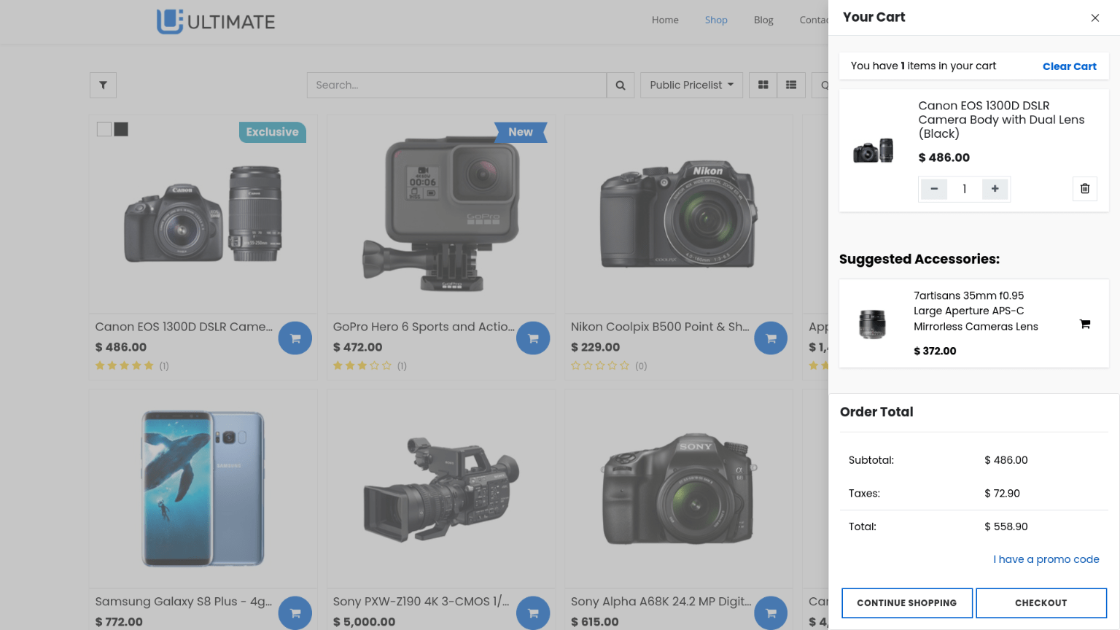The width and height of the screenshot is (1120, 630).
Task: Add Nikon Coolpix B500 to cart
Action: point(771,338)
